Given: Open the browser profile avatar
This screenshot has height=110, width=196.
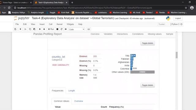Looking at the screenshot, I should [192, 8].
